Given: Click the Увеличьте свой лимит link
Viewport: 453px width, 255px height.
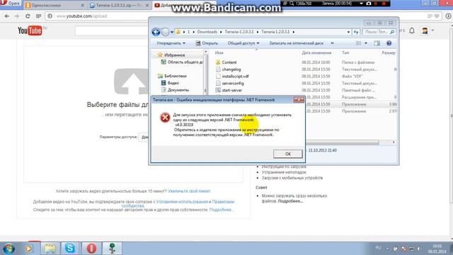Looking at the screenshot, I should tap(189, 191).
